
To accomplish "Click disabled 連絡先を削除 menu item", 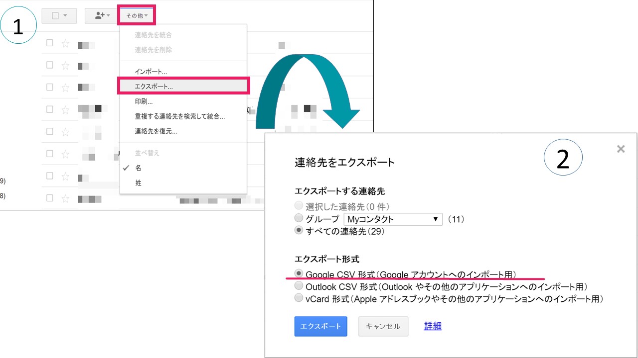I will pyautogui.click(x=183, y=50).
